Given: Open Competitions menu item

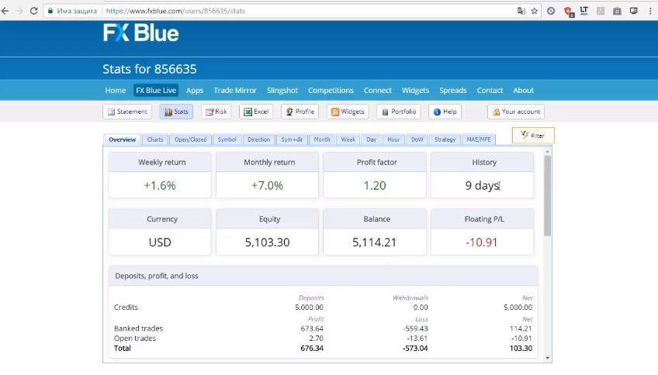Looking at the screenshot, I should tap(331, 91).
